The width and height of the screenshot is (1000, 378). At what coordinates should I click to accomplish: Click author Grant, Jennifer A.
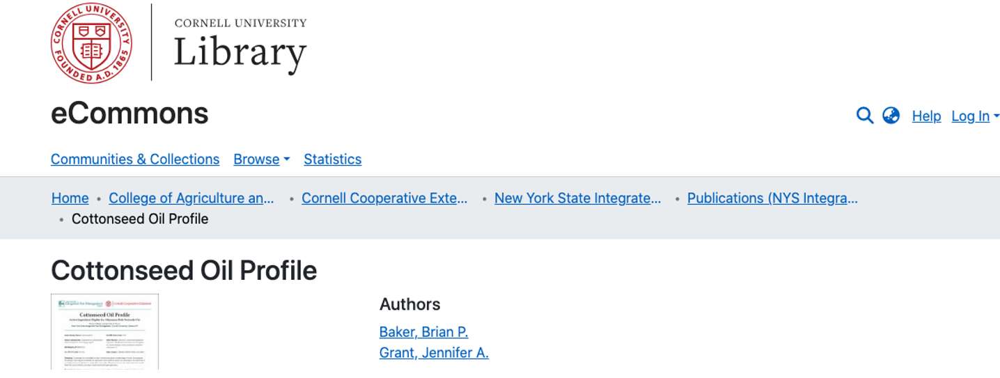[434, 353]
